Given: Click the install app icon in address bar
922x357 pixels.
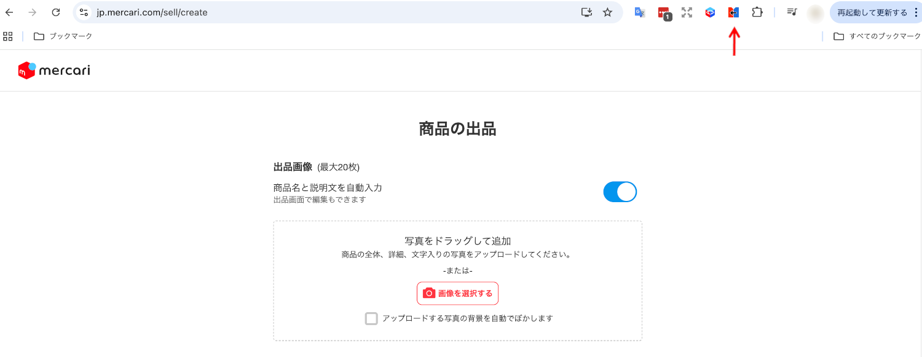Looking at the screenshot, I should (x=586, y=12).
